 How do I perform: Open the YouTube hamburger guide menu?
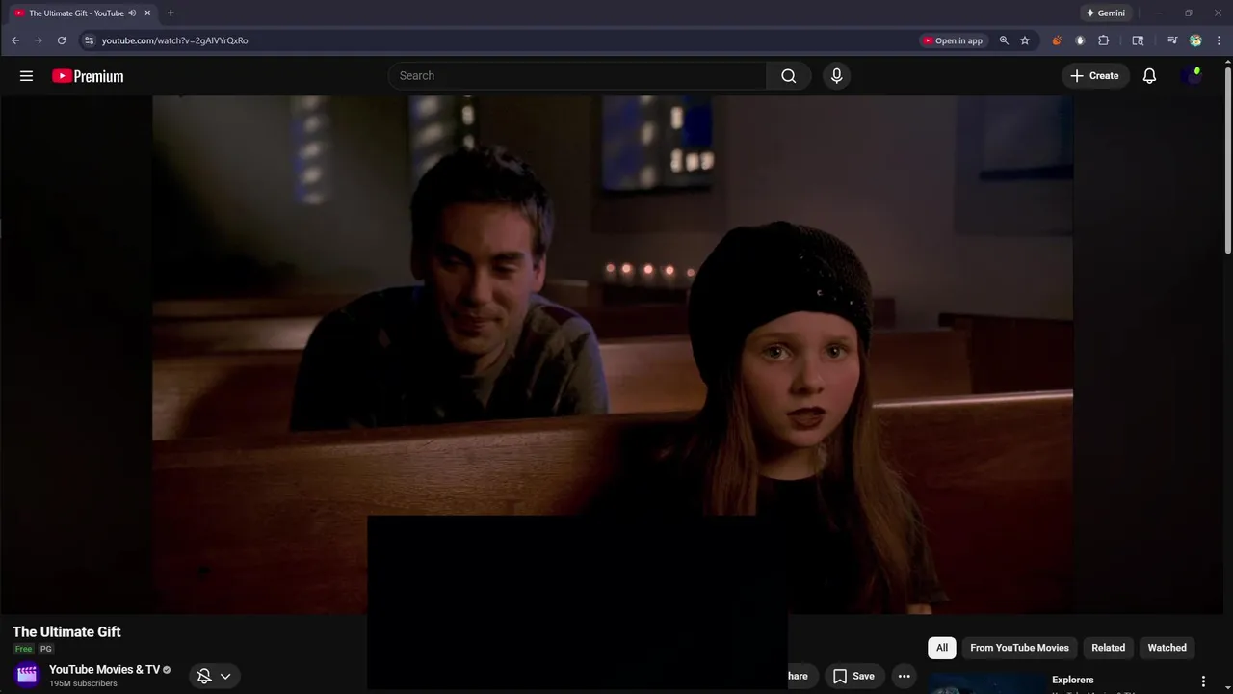tap(26, 76)
